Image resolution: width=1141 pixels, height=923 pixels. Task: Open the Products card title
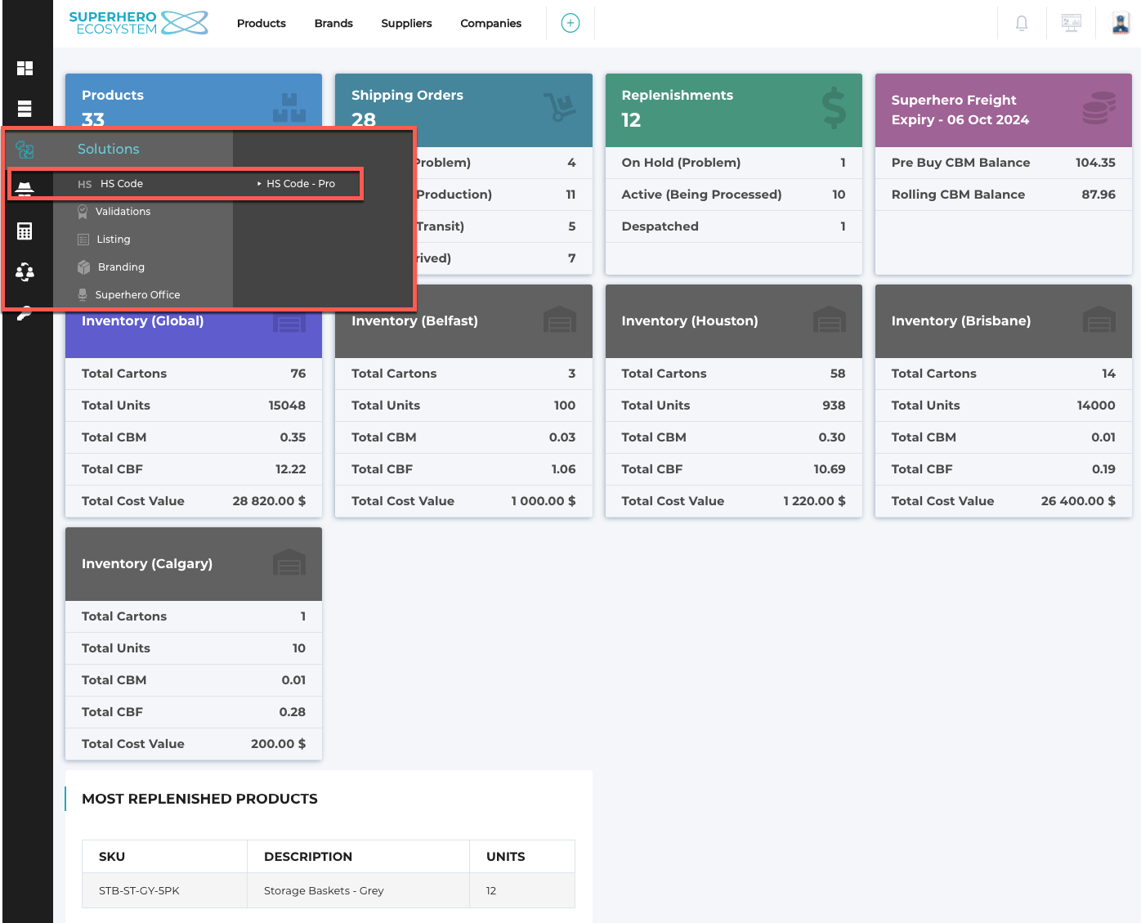point(113,95)
